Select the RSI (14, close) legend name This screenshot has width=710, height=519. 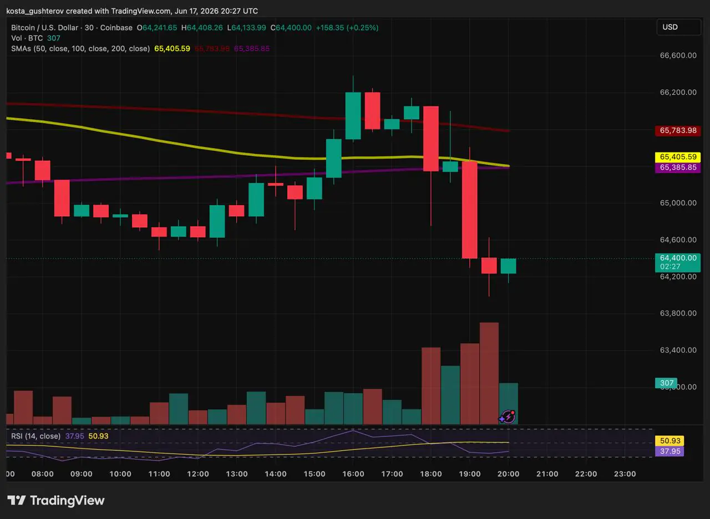pyautogui.click(x=36, y=436)
